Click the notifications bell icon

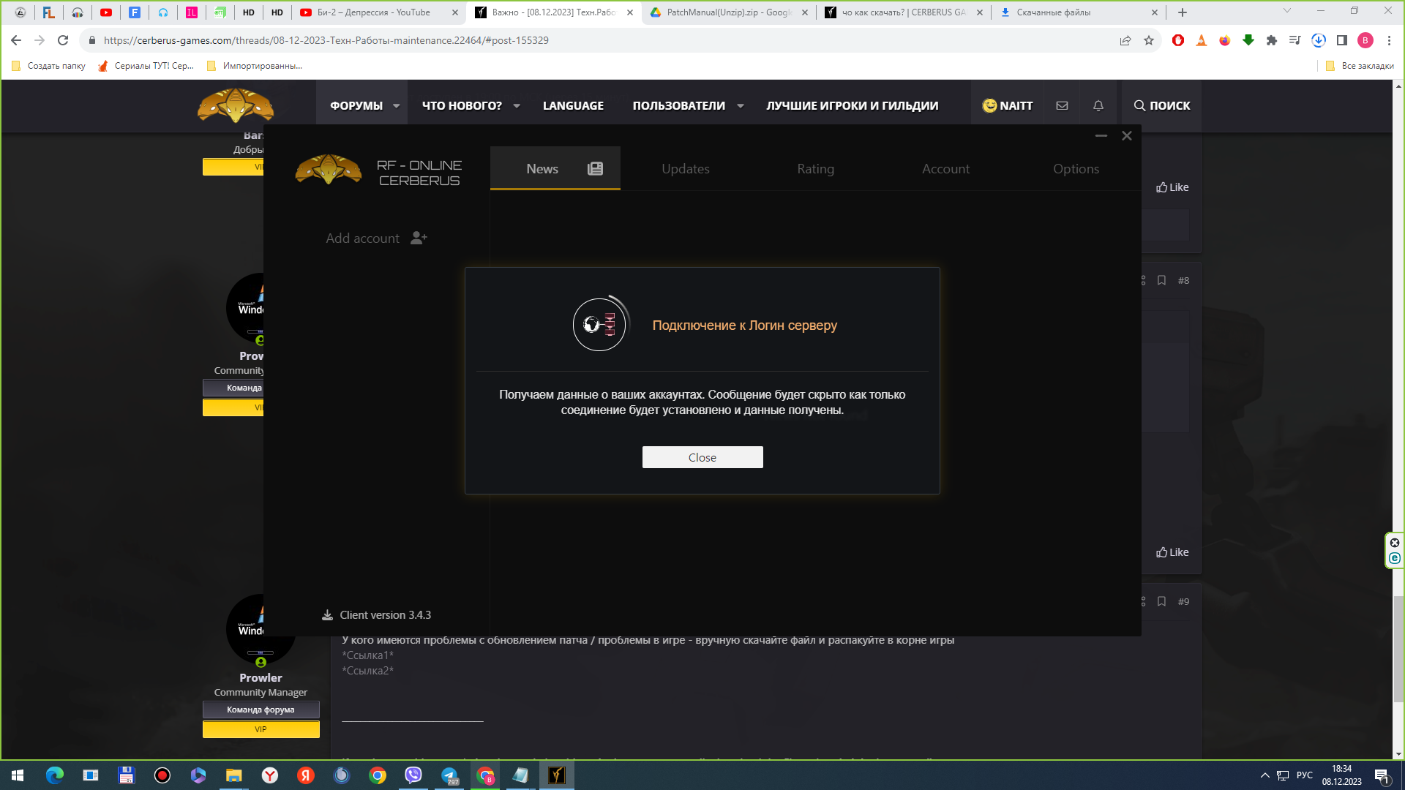[x=1097, y=105]
